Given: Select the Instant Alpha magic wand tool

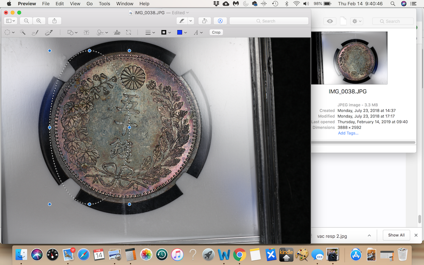Looking at the screenshot, I should click(23, 33).
